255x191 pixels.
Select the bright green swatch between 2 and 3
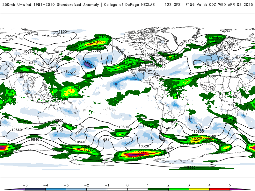click(179, 189)
